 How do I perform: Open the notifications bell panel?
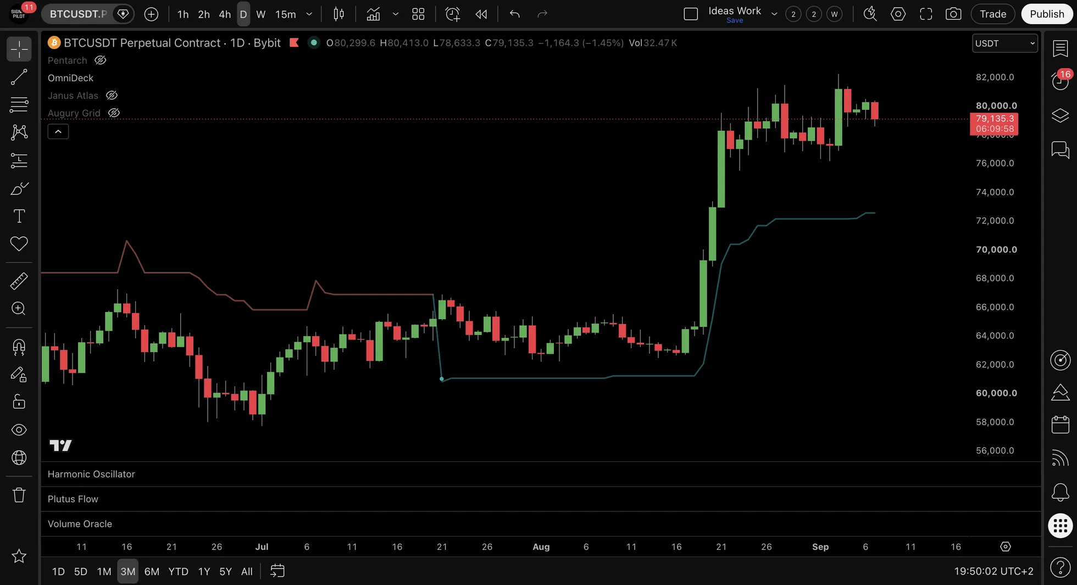[1060, 492]
